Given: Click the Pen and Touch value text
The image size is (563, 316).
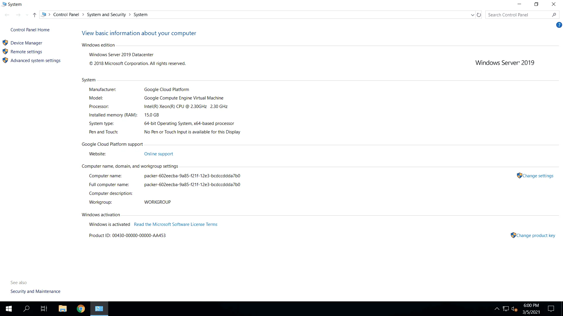Looking at the screenshot, I should (192, 132).
